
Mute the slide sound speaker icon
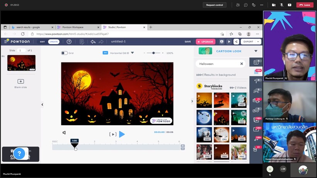[64, 132]
